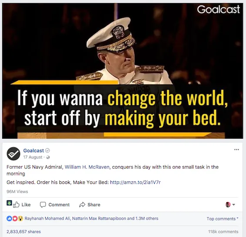Viewport: 246px width, 237px height.
Task: Click the blue like reaction emoji
Action: pyautogui.click(x=9, y=218)
